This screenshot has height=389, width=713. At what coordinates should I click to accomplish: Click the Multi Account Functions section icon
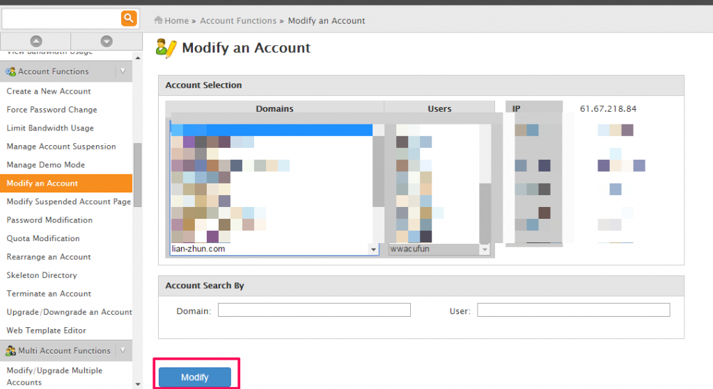pyautogui.click(x=10, y=351)
